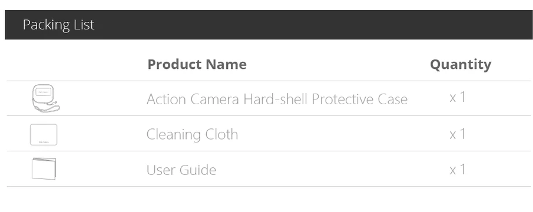Click the word Guide in third row
533x212 pixels.
[198, 170]
